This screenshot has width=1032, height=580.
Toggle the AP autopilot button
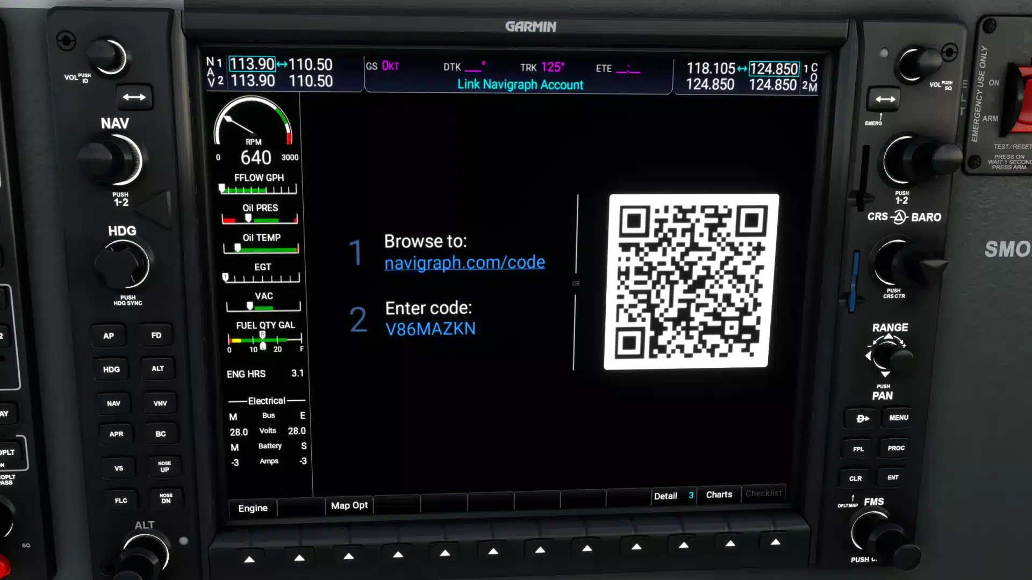[109, 336]
